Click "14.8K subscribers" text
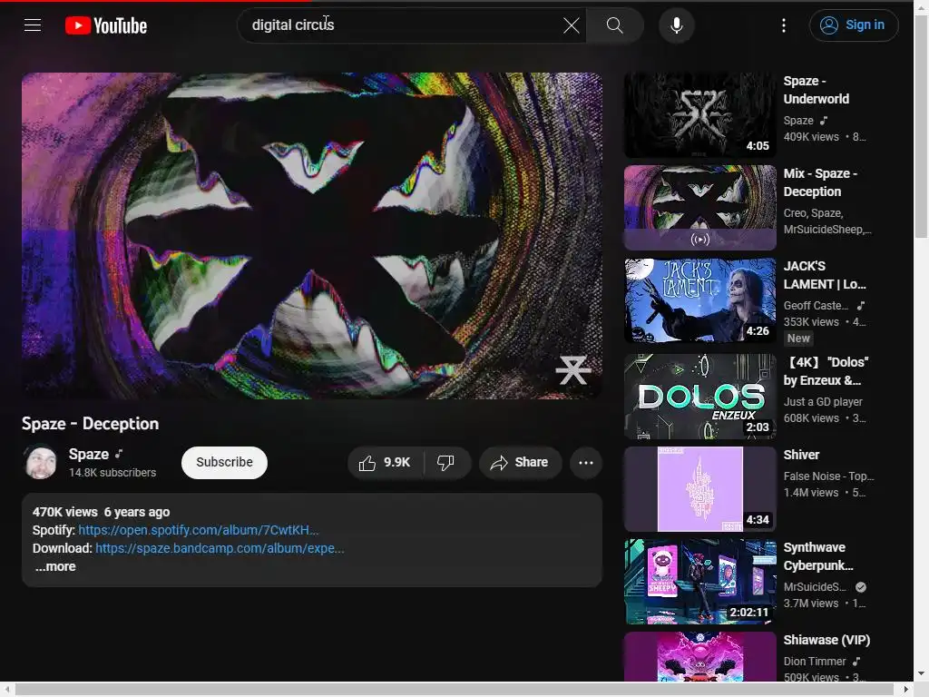Screen dimensions: 929x697 112,473
